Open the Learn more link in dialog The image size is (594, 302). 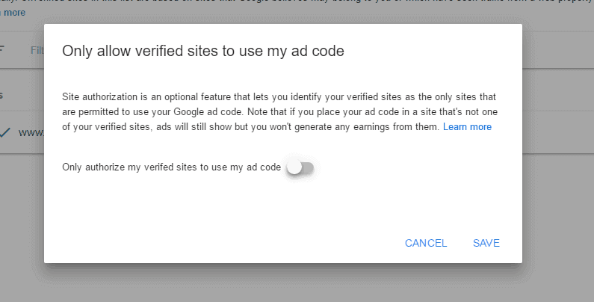467,127
